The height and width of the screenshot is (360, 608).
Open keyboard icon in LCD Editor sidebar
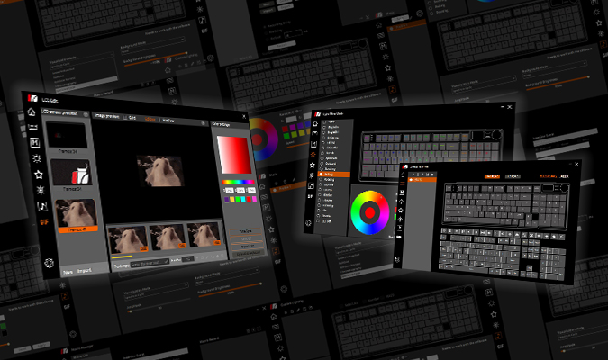[33, 127]
